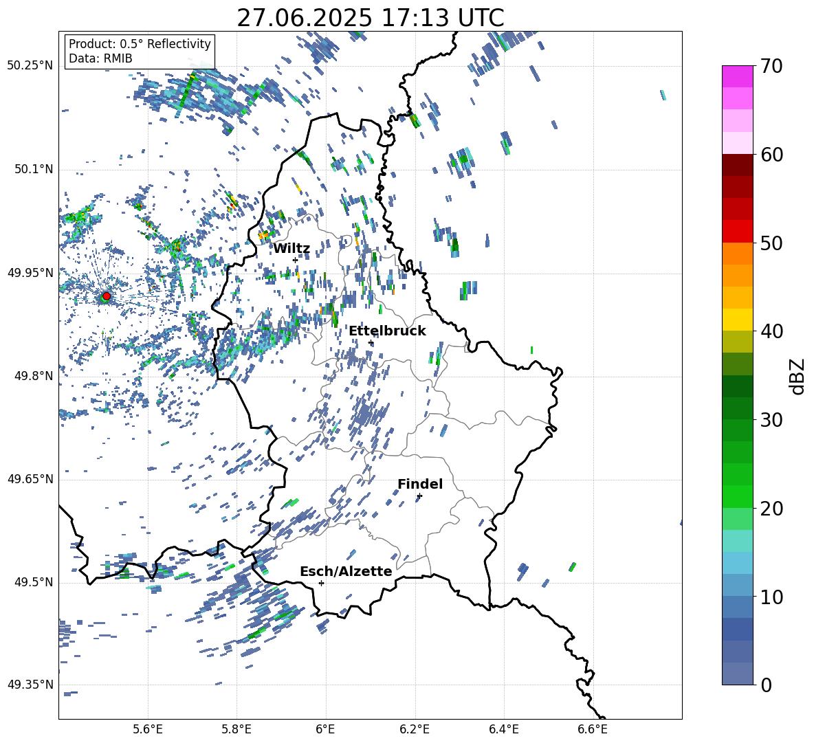Click the 50.25°N latitude label
814x743 pixels.
(x=30, y=66)
